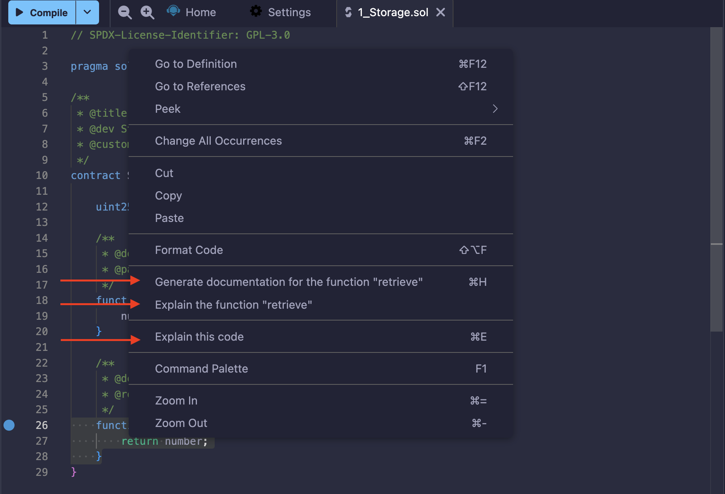Click the zoom out magnifier icon
Image resolution: width=725 pixels, height=494 pixels.
(x=125, y=12)
